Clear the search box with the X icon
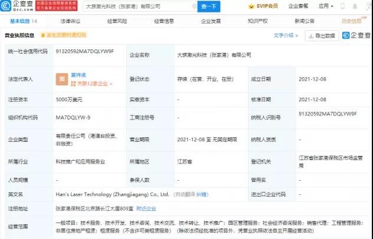 tap(194, 6)
